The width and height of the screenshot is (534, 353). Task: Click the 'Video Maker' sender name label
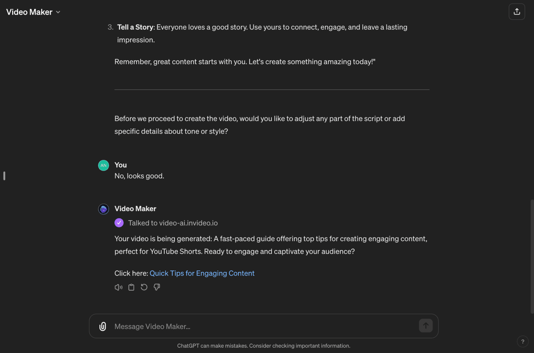pyautogui.click(x=135, y=209)
